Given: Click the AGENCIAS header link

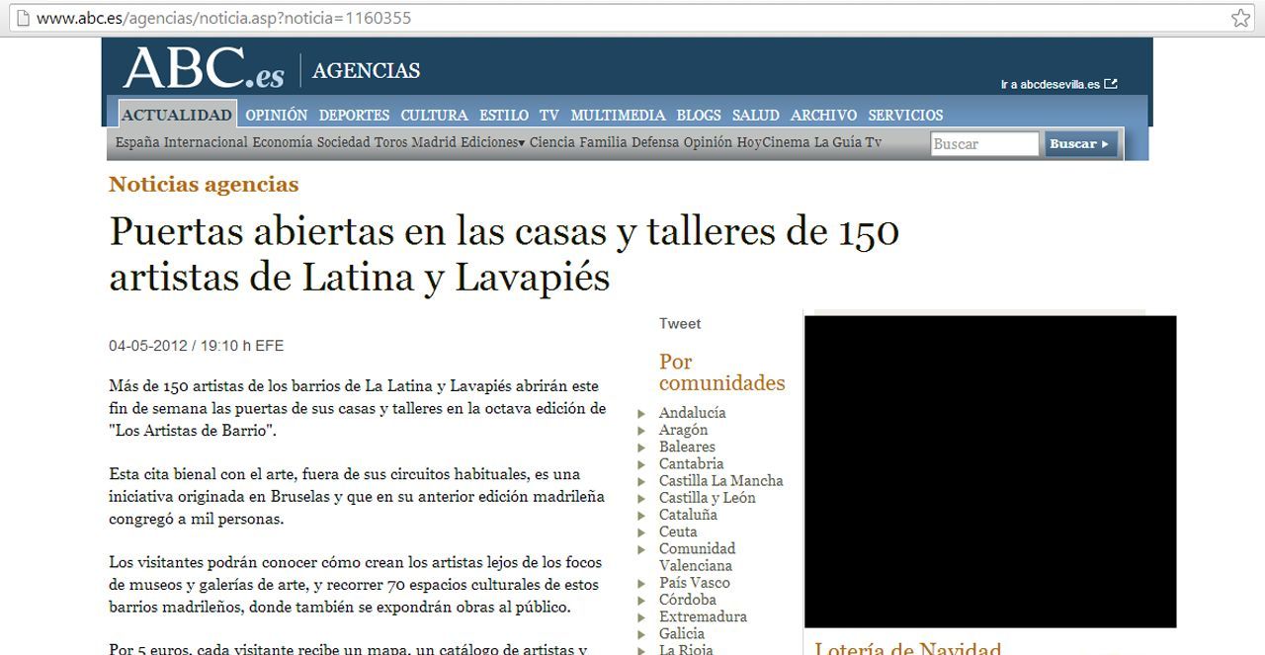Looking at the screenshot, I should click(x=366, y=71).
